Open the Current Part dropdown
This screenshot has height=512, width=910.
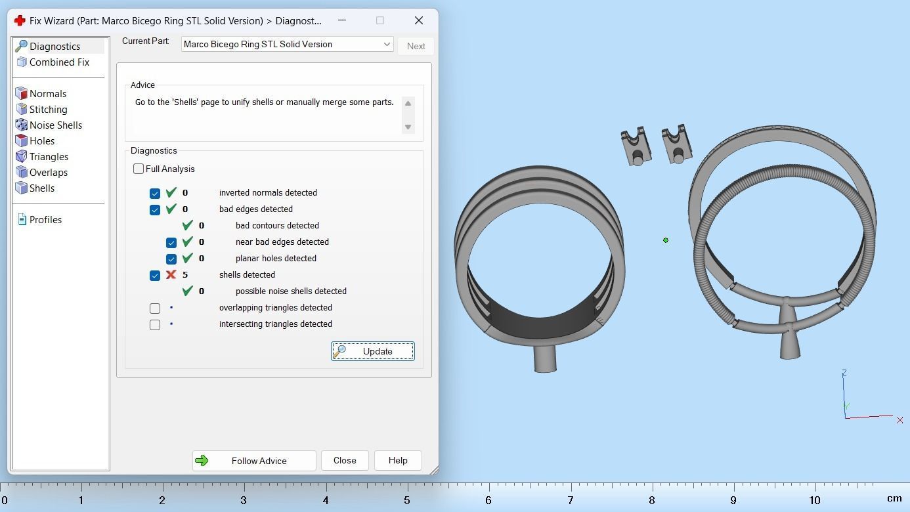[287, 45]
